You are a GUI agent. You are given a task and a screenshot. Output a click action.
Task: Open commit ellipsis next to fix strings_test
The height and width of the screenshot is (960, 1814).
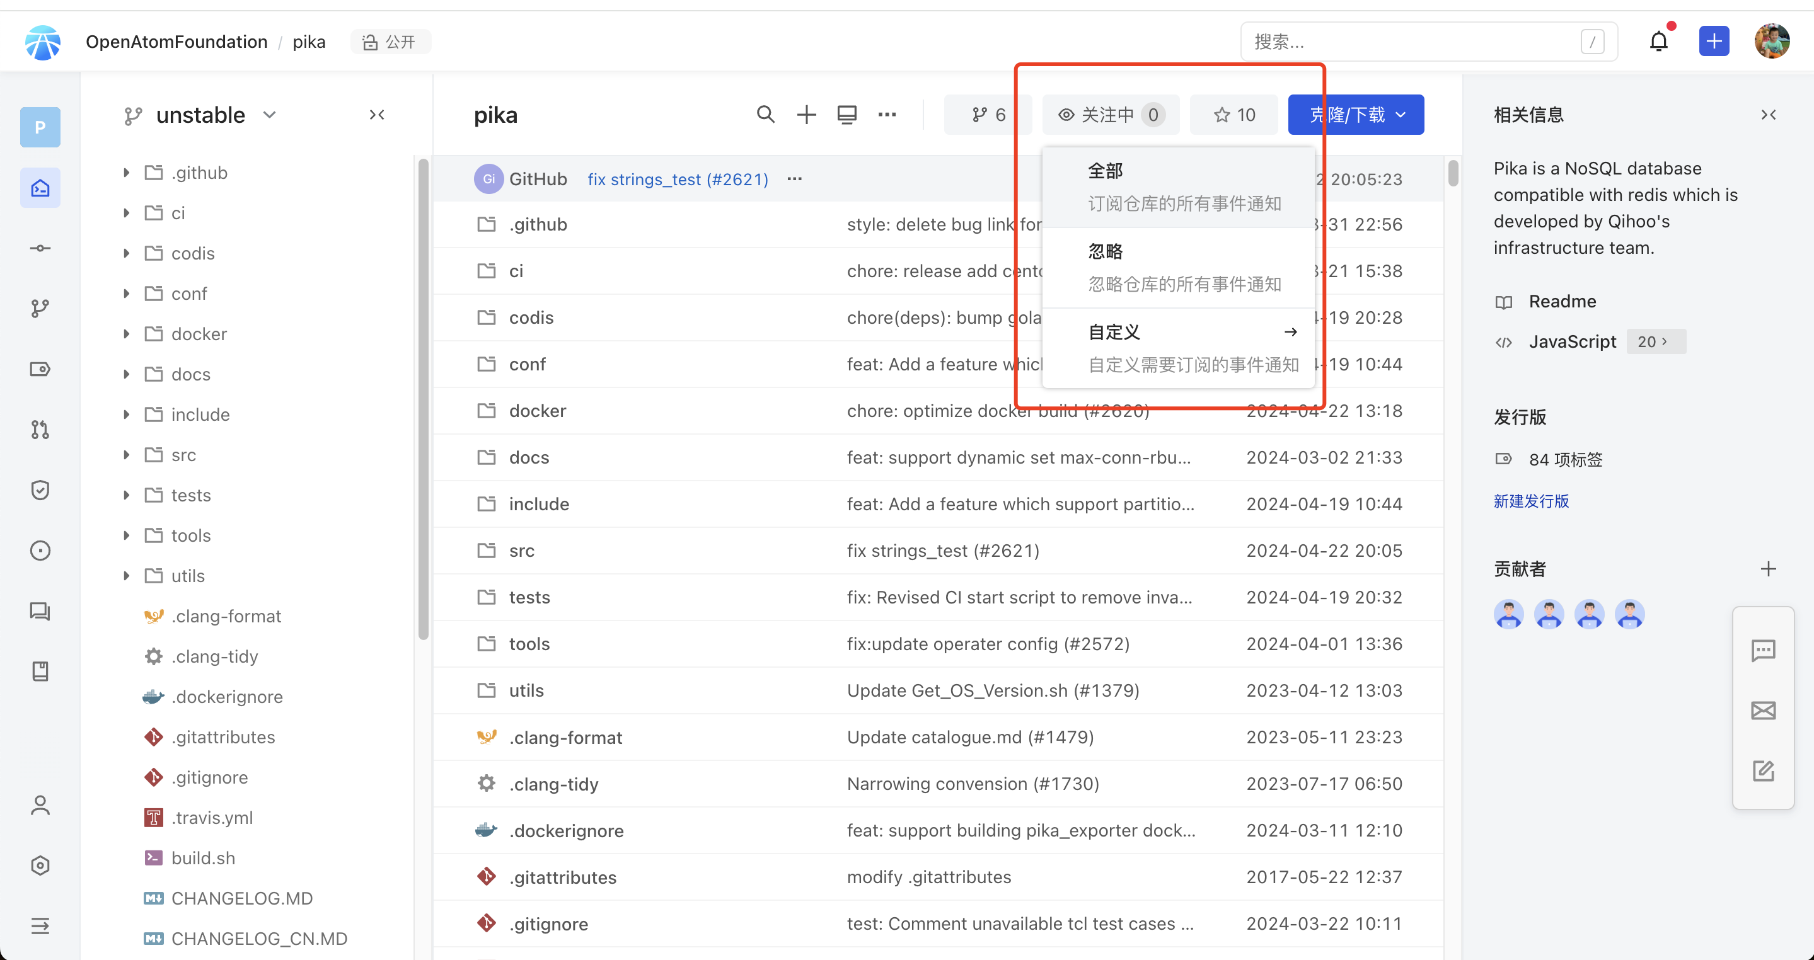(794, 179)
